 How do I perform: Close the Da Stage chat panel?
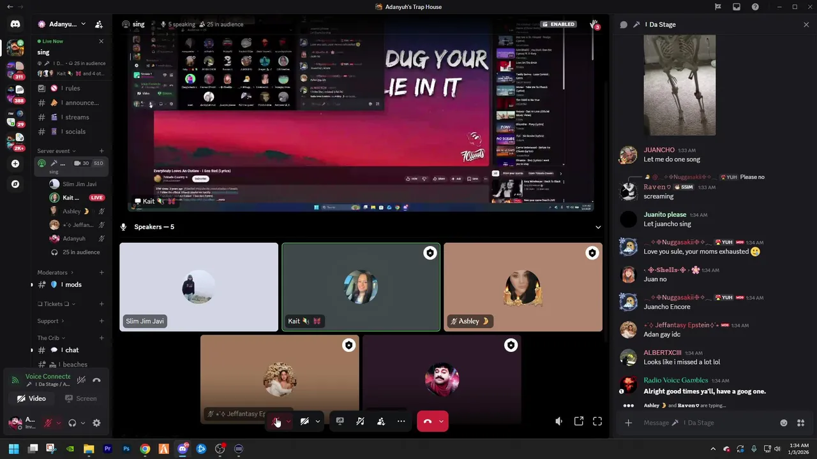click(806, 24)
